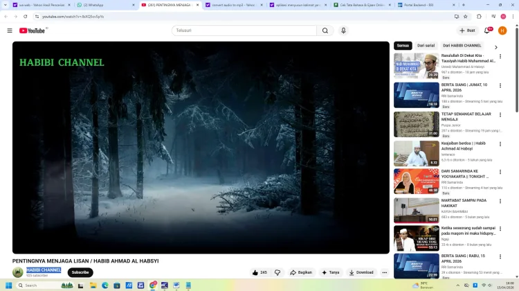Launch Microsoft Edge from the taskbar
519x291 pixels.
coord(105,285)
